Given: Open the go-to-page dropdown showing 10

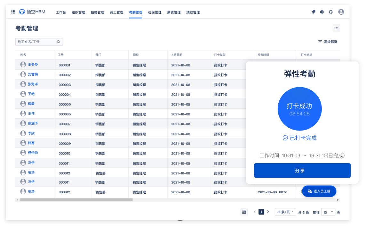Looking at the screenshot, I should [x=328, y=212].
